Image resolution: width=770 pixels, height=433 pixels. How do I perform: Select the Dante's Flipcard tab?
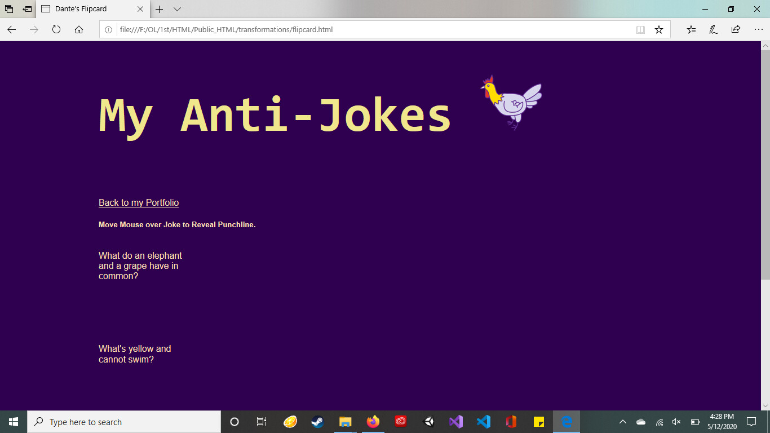click(x=85, y=9)
